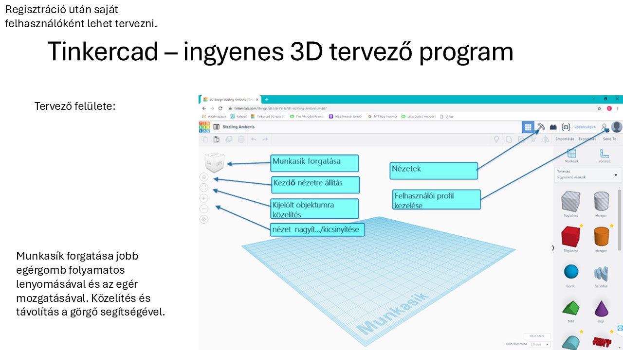Open the pickaxe Blocks view icon
Screen dimensions: 623x350
[540, 127]
